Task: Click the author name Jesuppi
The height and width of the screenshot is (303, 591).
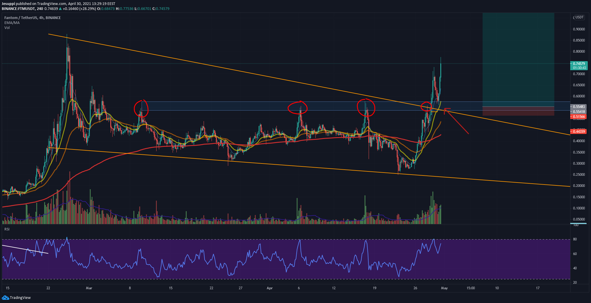Action: pyautogui.click(x=8, y=4)
